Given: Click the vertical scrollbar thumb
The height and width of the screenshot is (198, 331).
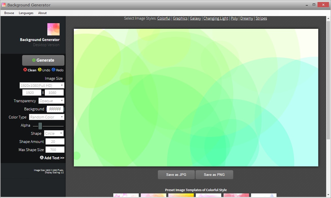Looking at the screenshot, I should [328, 80].
